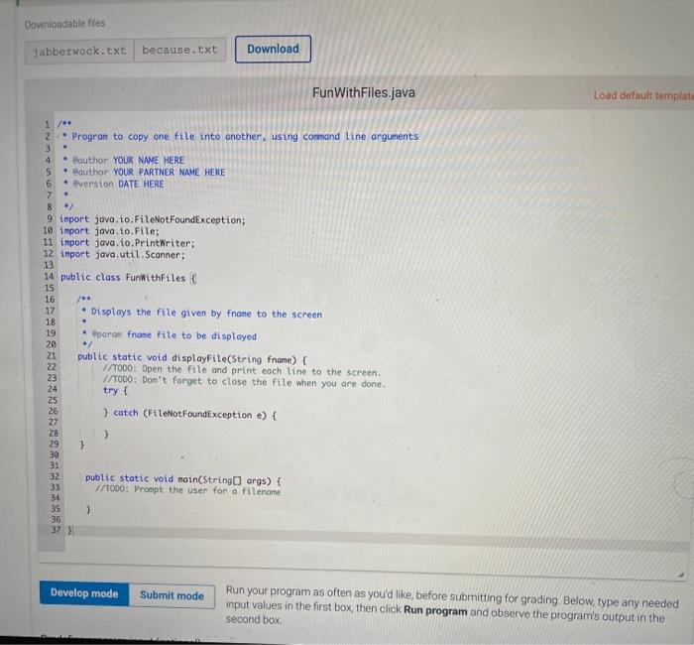The image size is (694, 645).
Task: Select the because.txt file tab
Action: pyautogui.click(x=179, y=50)
